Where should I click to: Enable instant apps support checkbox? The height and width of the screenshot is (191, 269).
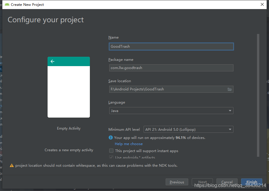pos(111,151)
